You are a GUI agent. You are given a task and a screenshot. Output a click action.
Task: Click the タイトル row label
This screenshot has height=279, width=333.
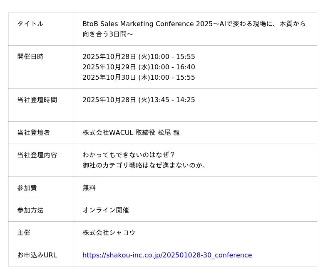(x=30, y=24)
